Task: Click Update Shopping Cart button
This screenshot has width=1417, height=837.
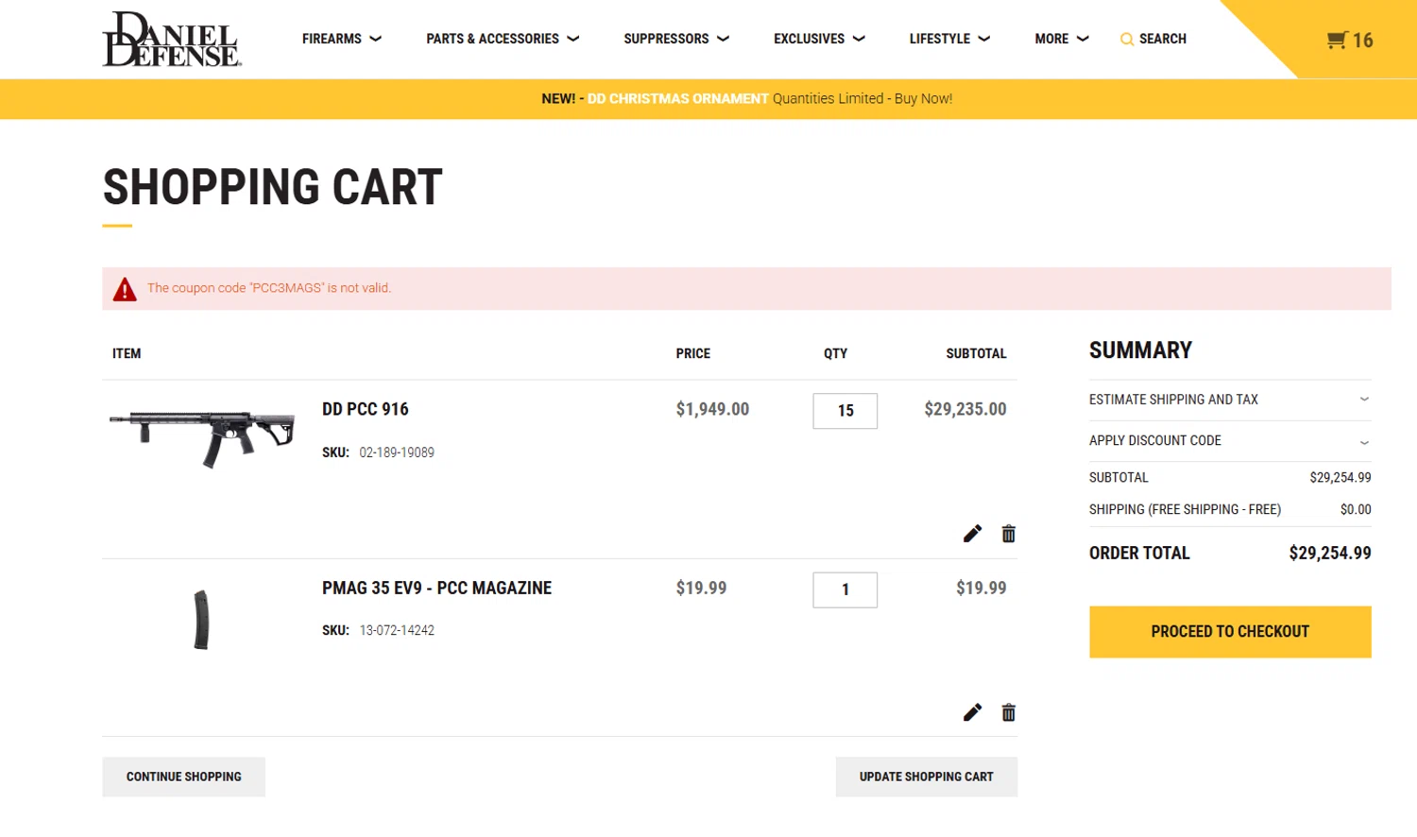Action: (x=926, y=777)
